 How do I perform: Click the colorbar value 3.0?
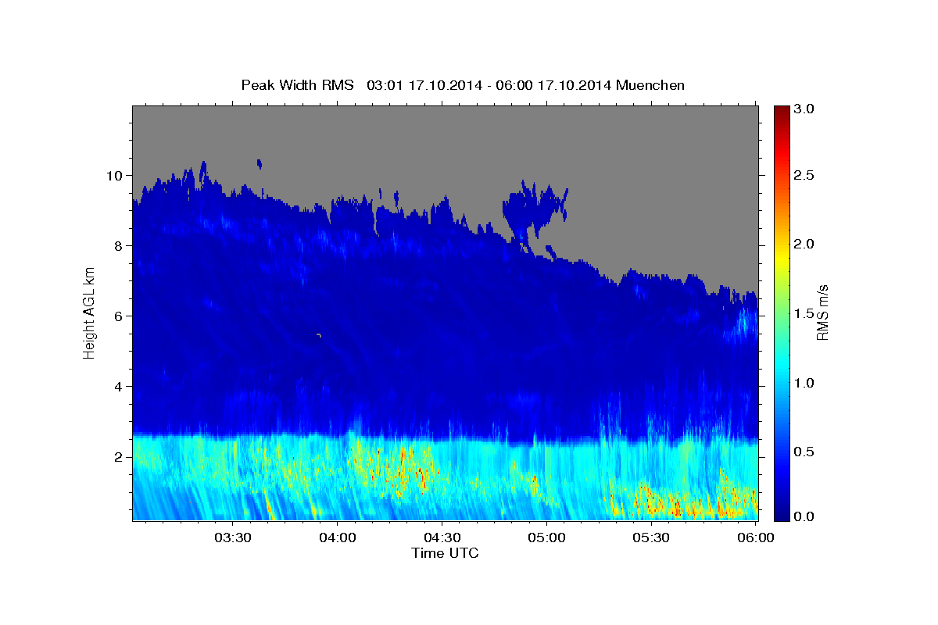(x=805, y=109)
